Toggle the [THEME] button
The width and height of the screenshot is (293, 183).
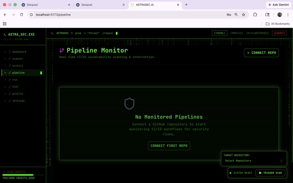219,33
